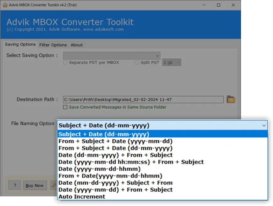This screenshot has width=273, height=206.
Task: Select From + Subject + Date (dd-mm-yyyy)
Action: point(162,148)
